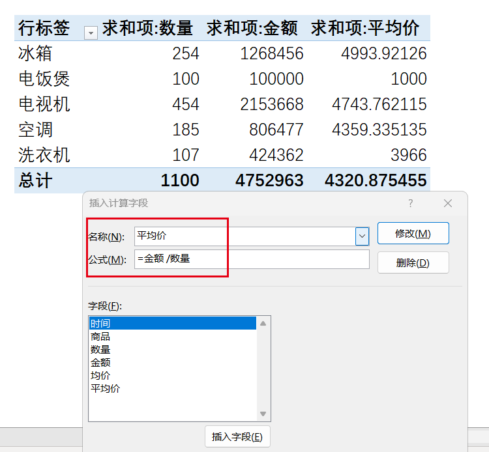Click cell value 1268456

272,53
